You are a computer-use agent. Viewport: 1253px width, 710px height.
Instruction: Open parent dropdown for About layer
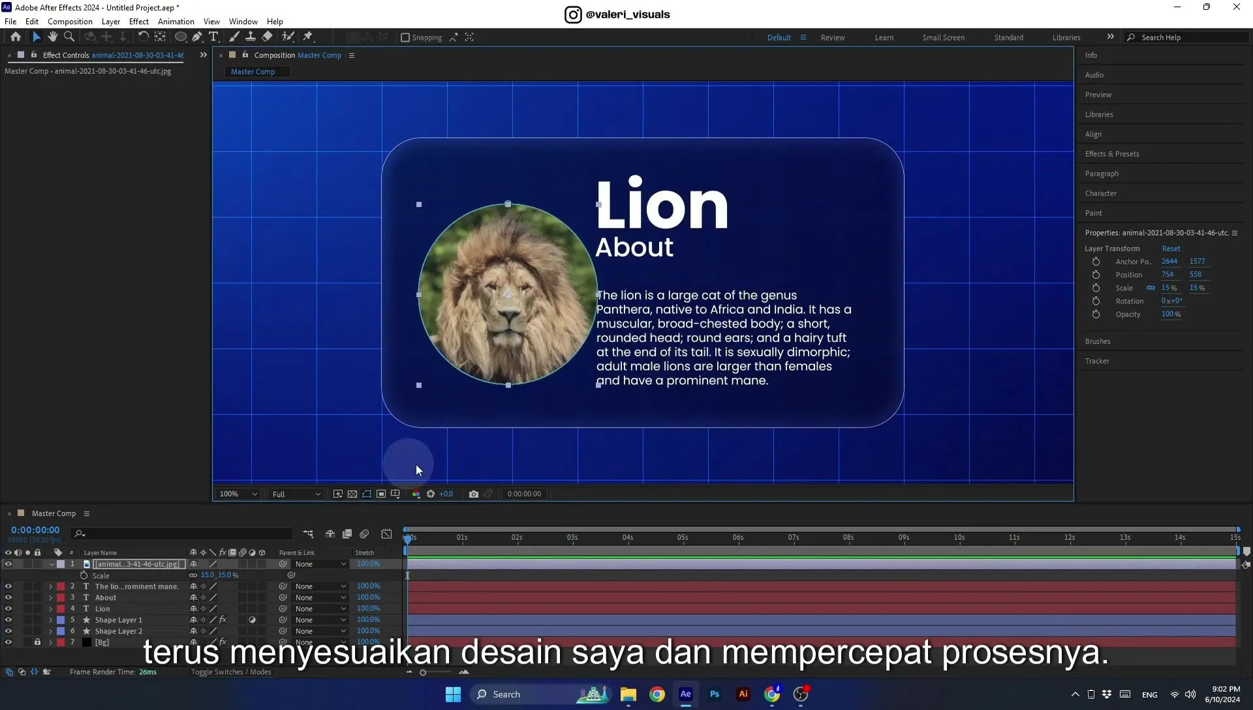click(320, 598)
